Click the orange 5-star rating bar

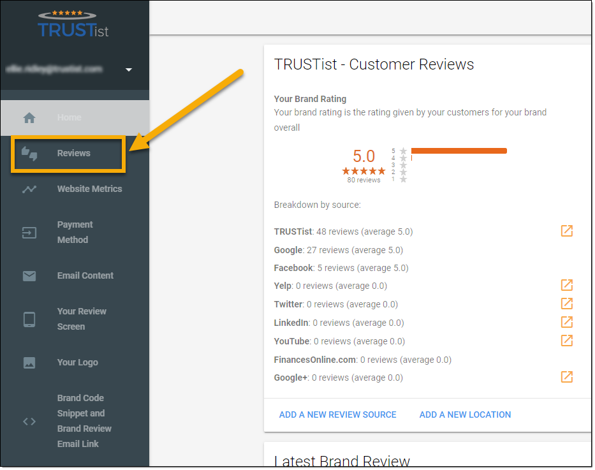[x=459, y=151]
